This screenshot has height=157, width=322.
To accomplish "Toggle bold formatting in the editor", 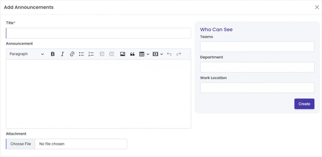I will pos(53,54).
